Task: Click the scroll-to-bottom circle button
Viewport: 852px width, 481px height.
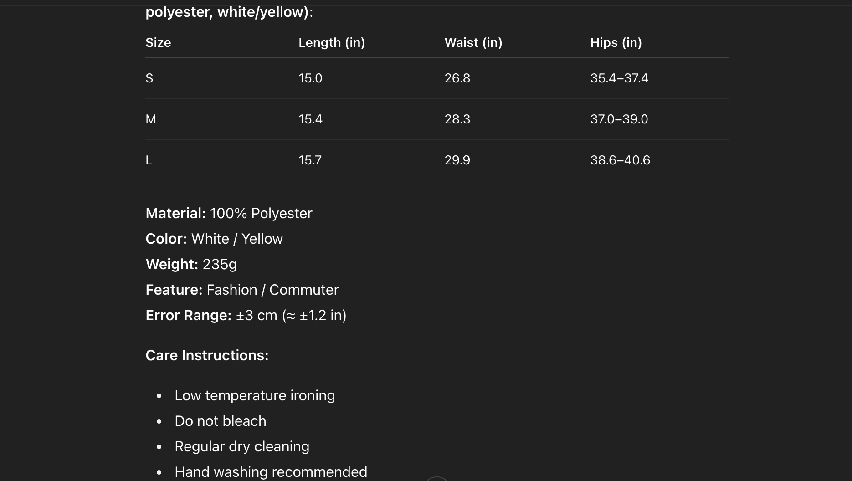Action: coord(436,479)
